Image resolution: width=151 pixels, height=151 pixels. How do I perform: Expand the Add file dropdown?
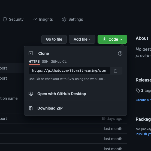click(82, 39)
